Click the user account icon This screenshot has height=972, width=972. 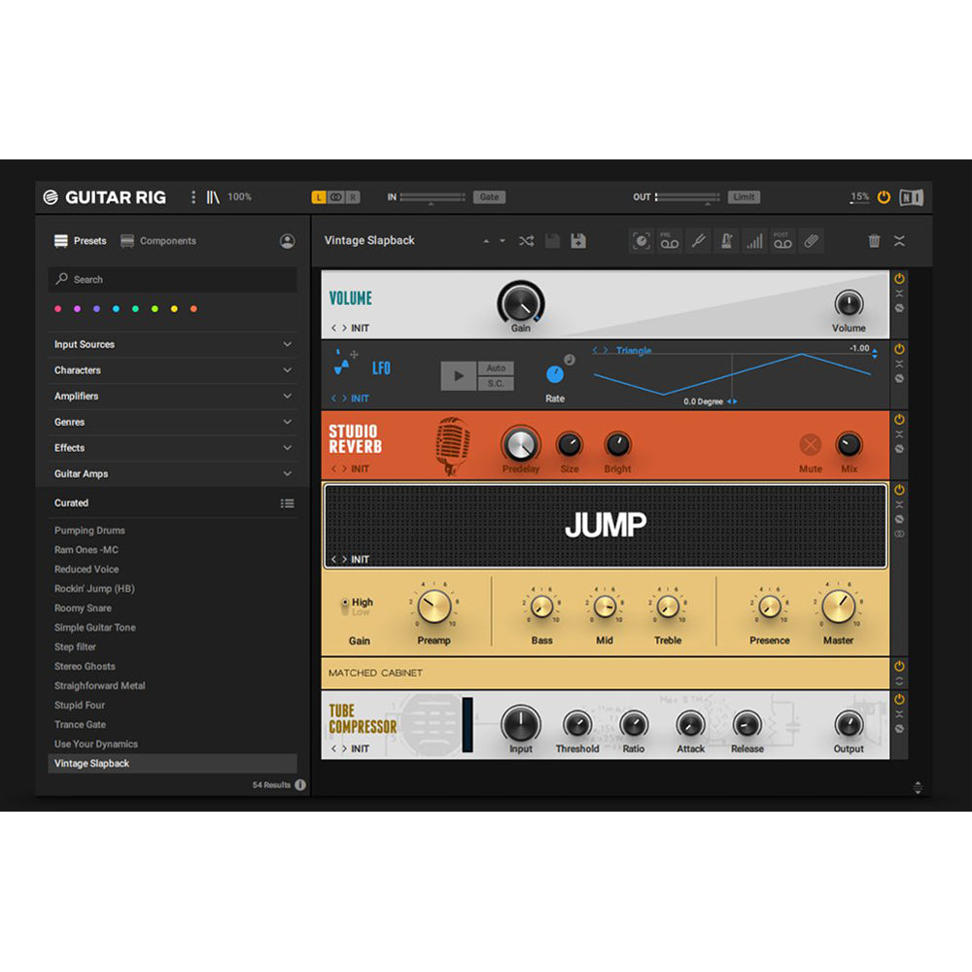point(287,241)
